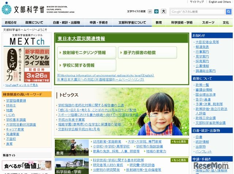Open 研究費・研究評価 link

(x=142, y=165)
